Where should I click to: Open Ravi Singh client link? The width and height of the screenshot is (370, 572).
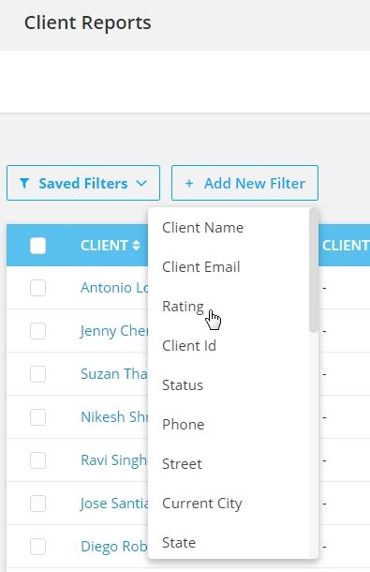tap(113, 460)
